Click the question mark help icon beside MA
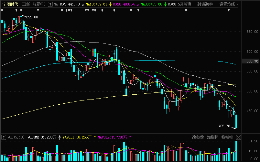This screenshot has width=260, height=162. pos(50,5)
